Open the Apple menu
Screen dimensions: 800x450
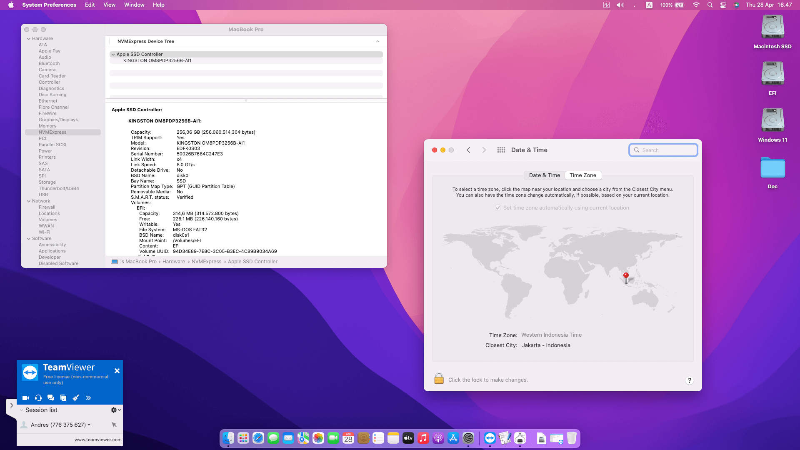click(11, 5)
